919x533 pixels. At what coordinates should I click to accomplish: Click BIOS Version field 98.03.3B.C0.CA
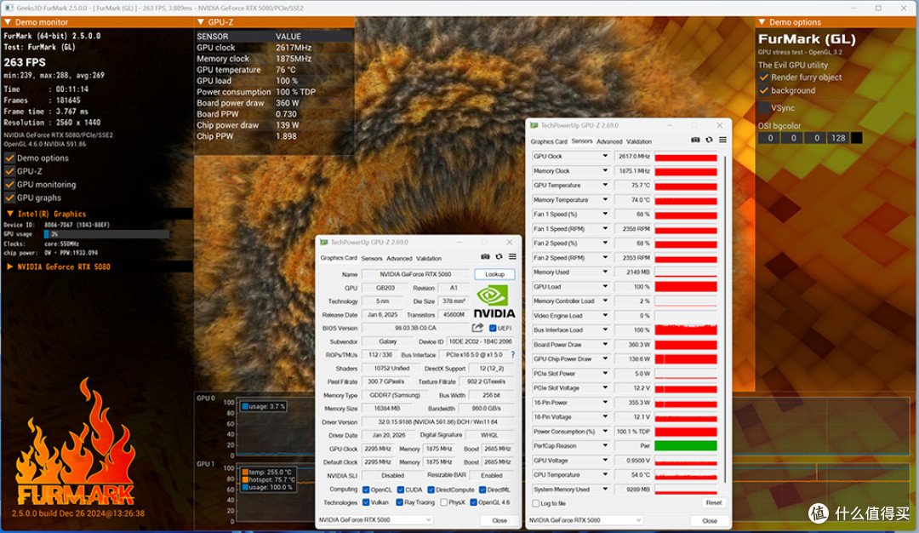click(415, 329)
